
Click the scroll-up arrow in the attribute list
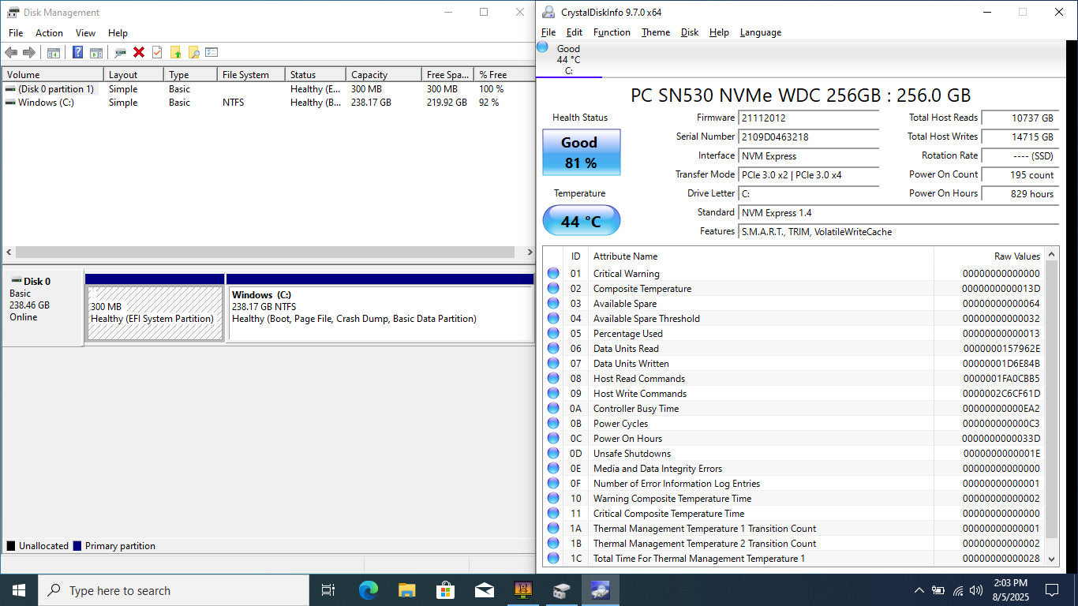[1051, 255]
